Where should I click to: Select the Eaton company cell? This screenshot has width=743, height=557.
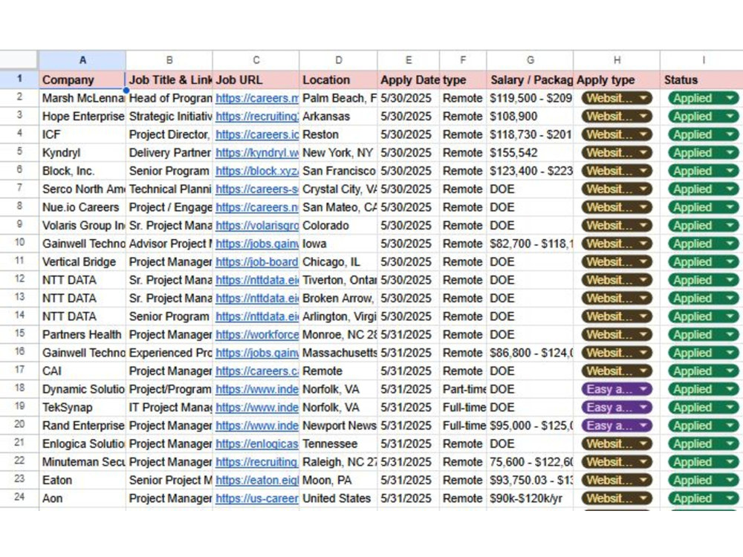pos(82,481)
